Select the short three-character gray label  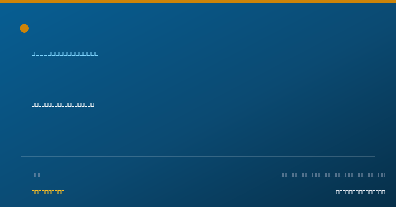(x=37, y=175)
